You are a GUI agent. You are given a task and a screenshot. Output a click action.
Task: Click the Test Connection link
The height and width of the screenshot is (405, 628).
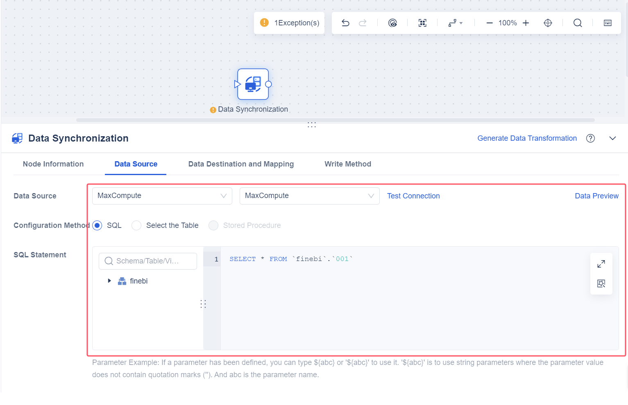(x=413, y=196)
